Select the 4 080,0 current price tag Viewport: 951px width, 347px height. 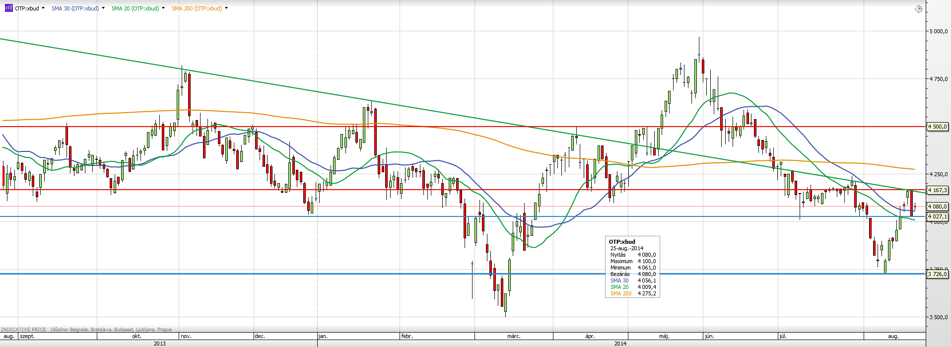938,207
